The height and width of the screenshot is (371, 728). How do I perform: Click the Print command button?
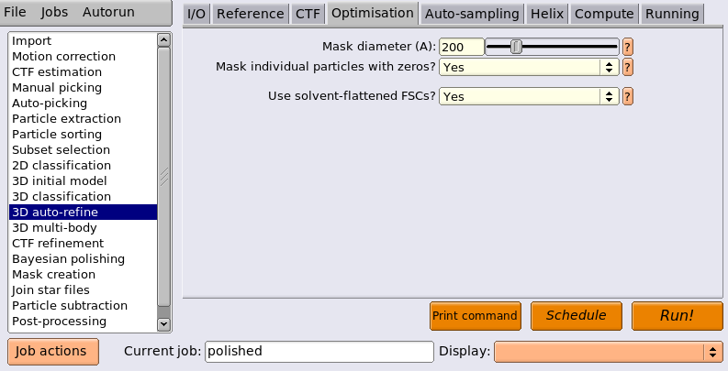click(475, 316)
